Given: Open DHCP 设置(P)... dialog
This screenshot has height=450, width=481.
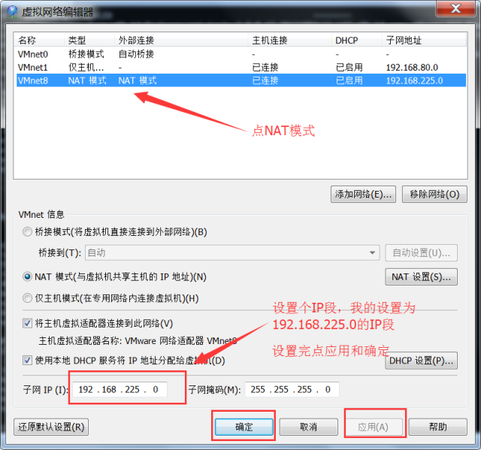Looking at the screenshot, I should pyautogui.click(x=421, y=361).
